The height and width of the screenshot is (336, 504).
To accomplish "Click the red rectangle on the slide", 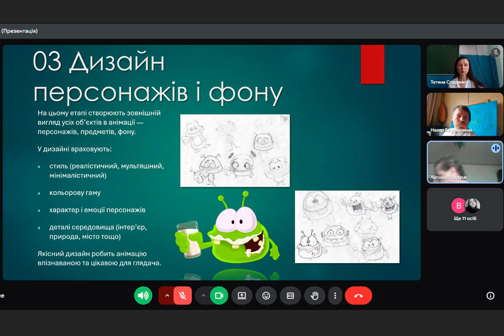I will point(372,64).
